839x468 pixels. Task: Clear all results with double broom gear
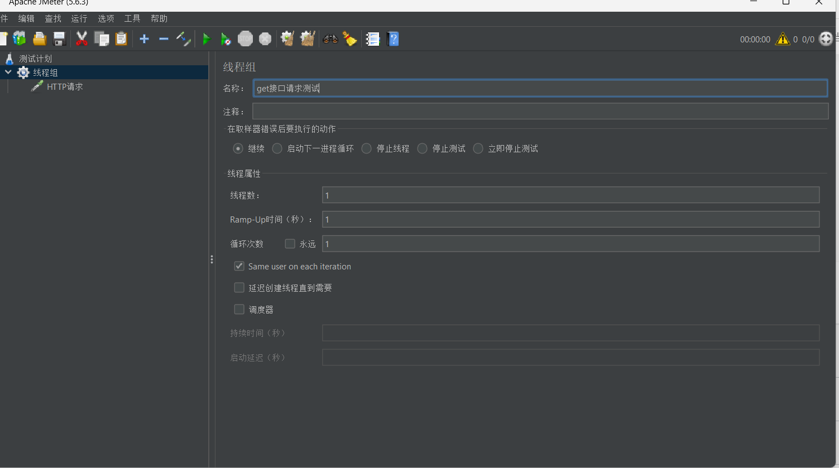308,38
